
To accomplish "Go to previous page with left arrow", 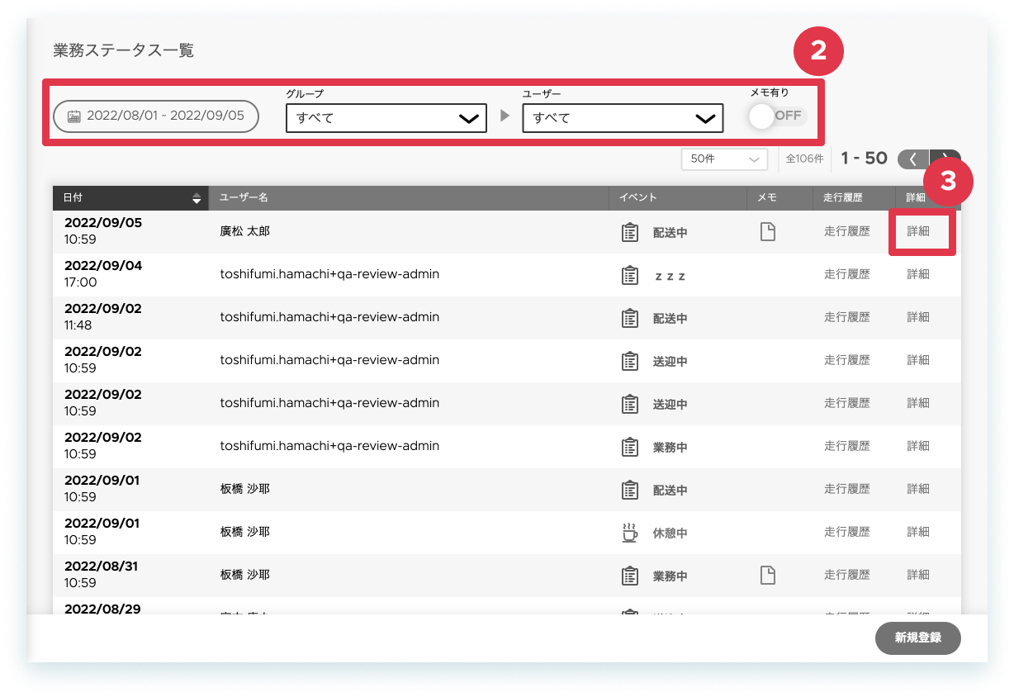I will click(913, 159).
